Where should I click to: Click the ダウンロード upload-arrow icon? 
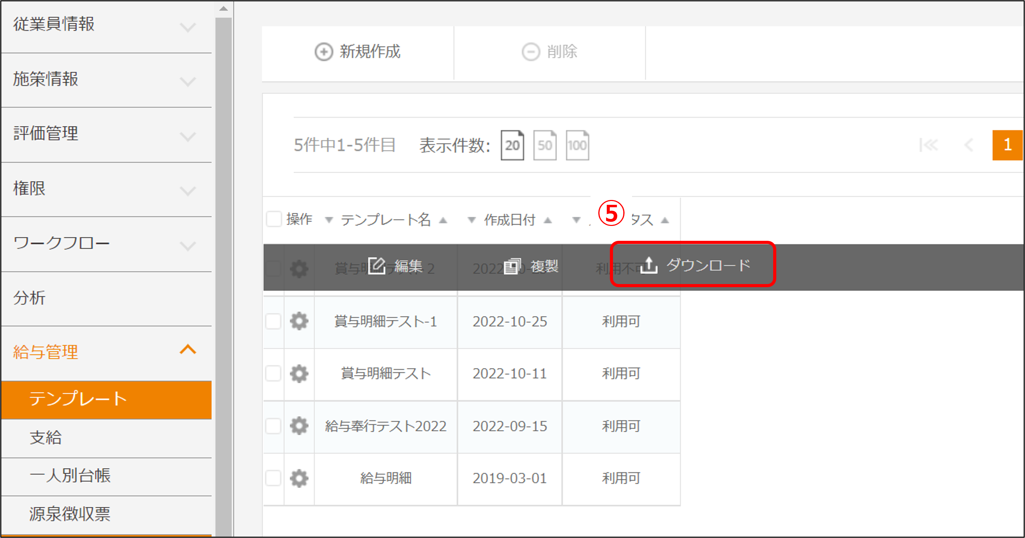tap(649, 265)
